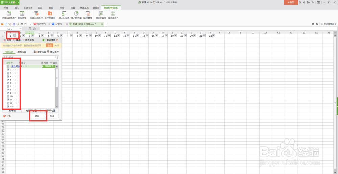Click the filter list vertical scrollbar

pyautogui.click(x=57, y=86)
